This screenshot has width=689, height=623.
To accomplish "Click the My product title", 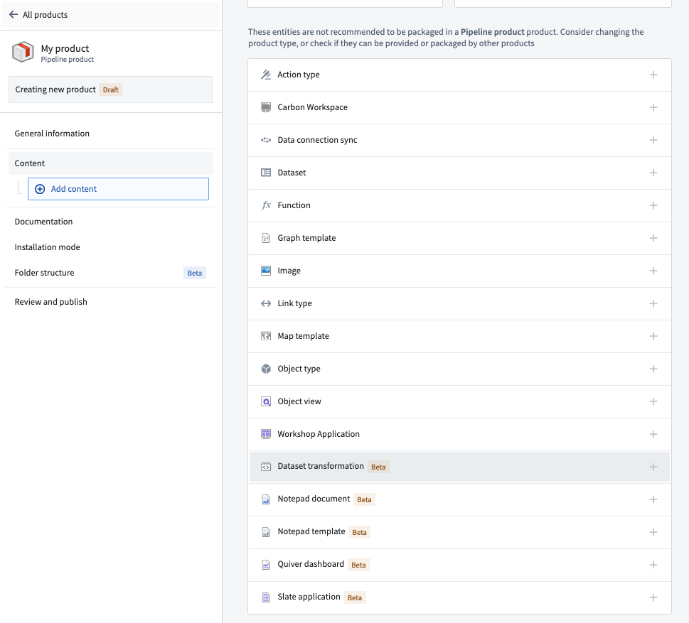I will (65, 48).
